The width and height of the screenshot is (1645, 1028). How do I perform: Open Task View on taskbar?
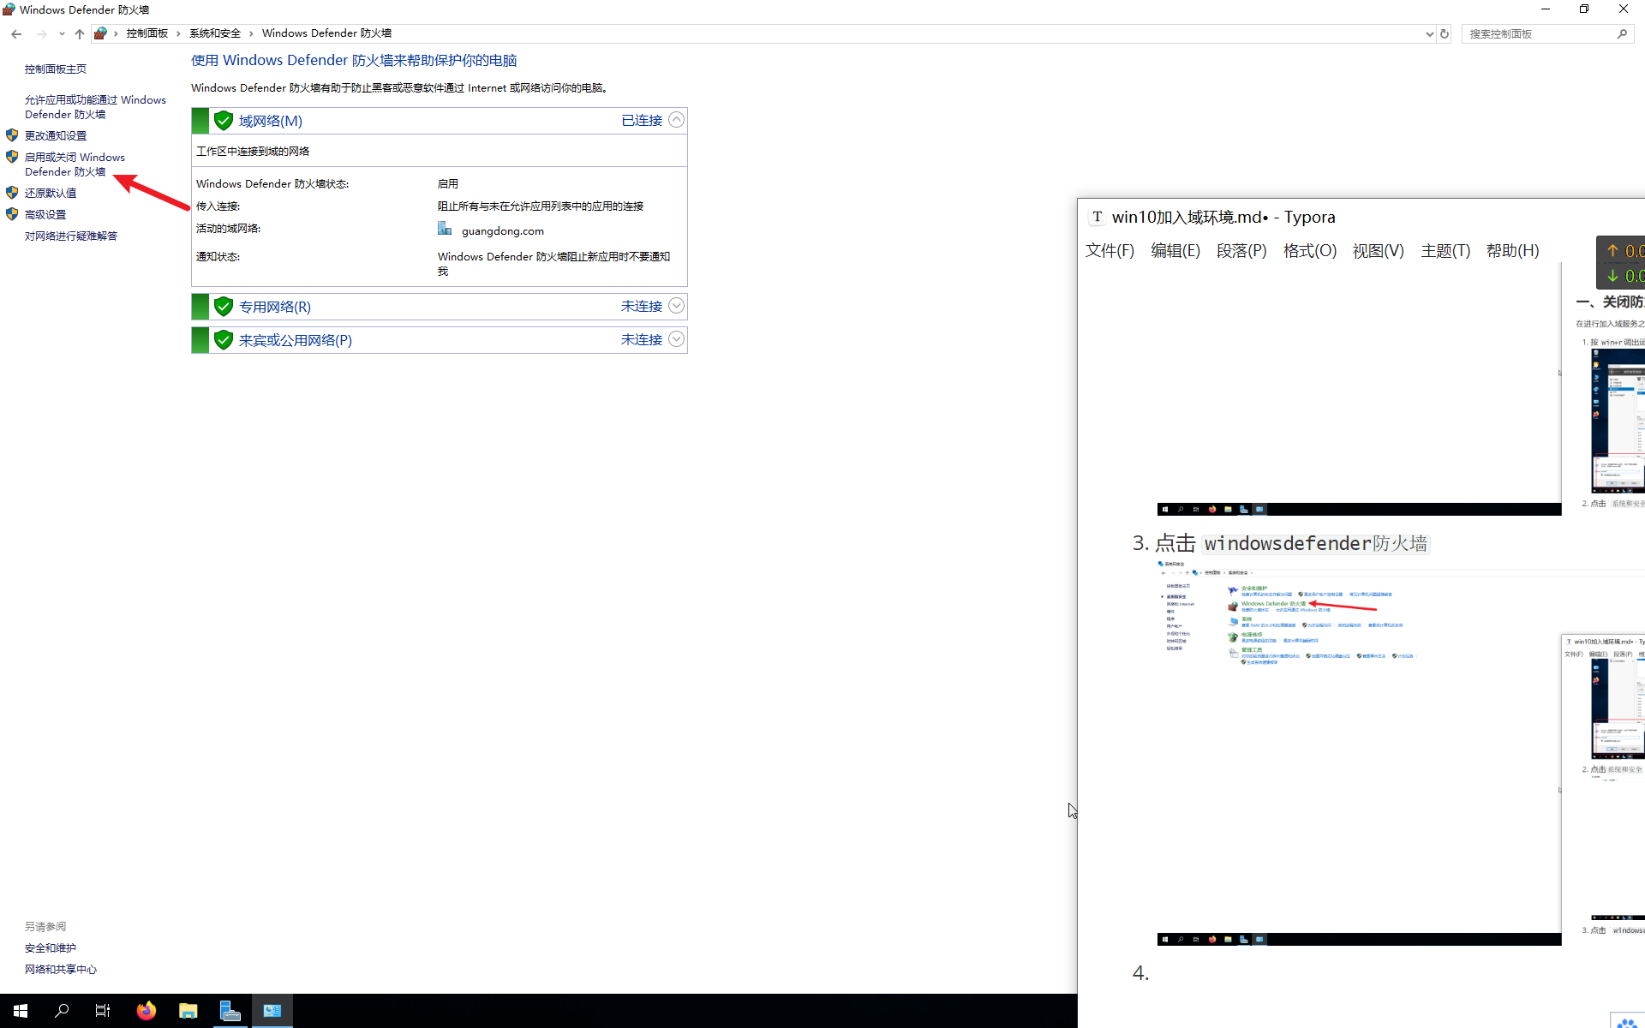[x=103, y=1011]
